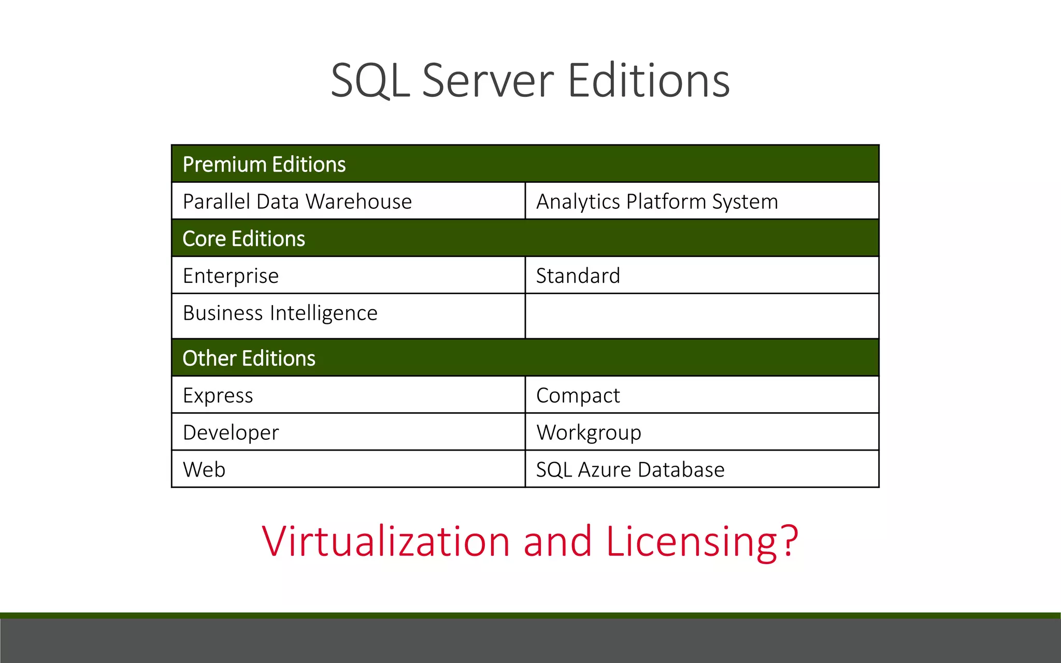Click the 'Core Editions' header row

click(525, 238)
